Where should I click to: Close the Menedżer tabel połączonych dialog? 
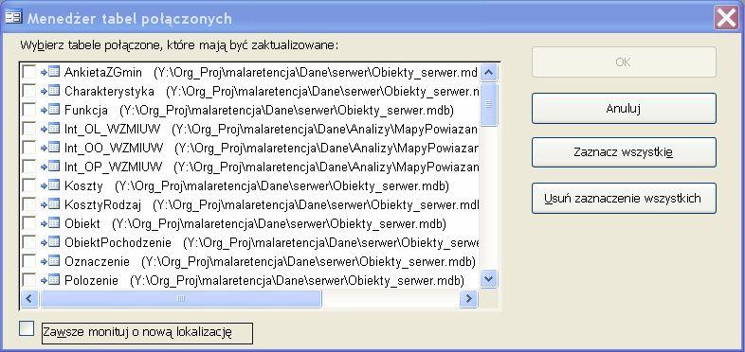[x=726, y=19]
